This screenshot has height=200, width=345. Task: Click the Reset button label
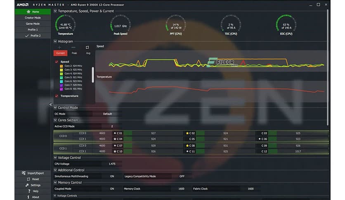tap(35, 179)
